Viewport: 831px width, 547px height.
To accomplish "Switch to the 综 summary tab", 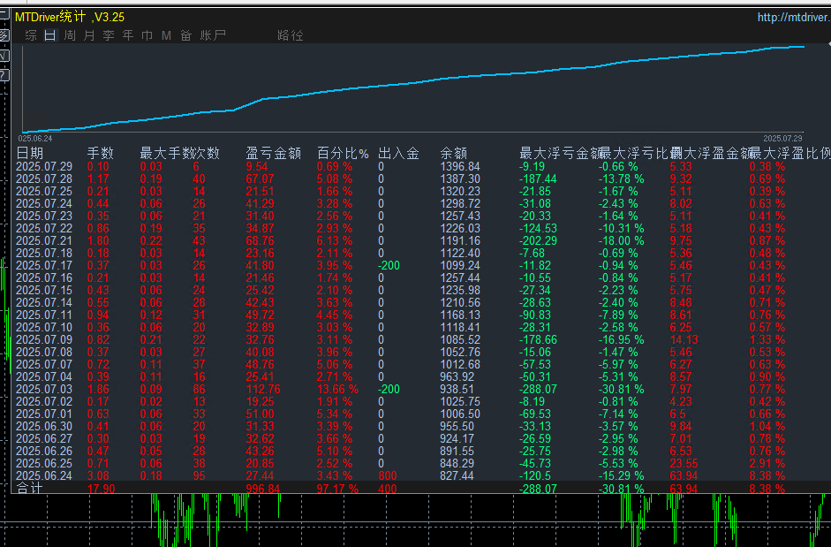I will (x=31, y=35).
